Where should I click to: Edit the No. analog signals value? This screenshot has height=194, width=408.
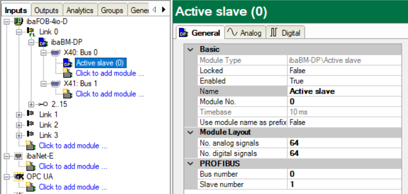point(344,143)
